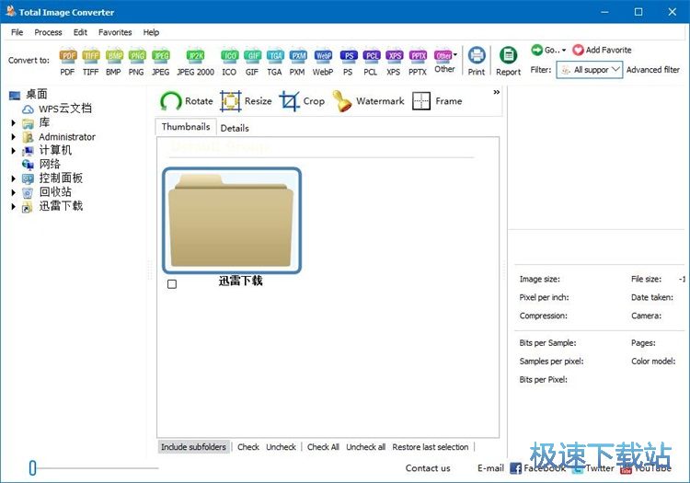Select 网络 in folder tree
Viewport: 690px width, 483px height.
pos(50,164)
